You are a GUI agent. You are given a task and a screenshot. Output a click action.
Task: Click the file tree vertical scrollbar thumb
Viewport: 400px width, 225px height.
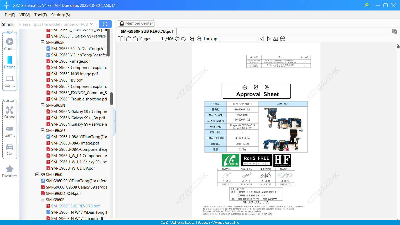[x=111, y=98]
